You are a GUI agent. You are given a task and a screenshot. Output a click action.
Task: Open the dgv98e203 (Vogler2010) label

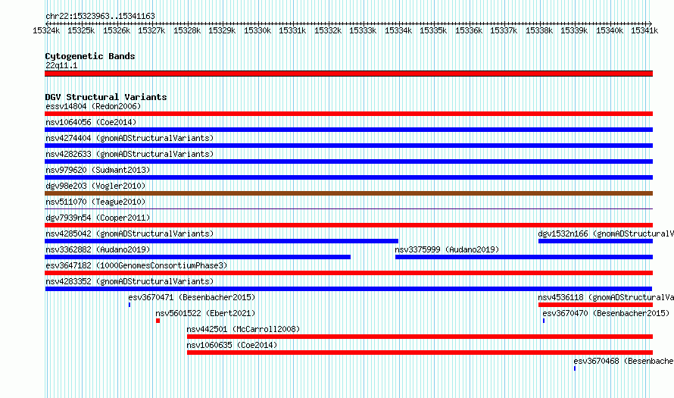pos(95,186)
